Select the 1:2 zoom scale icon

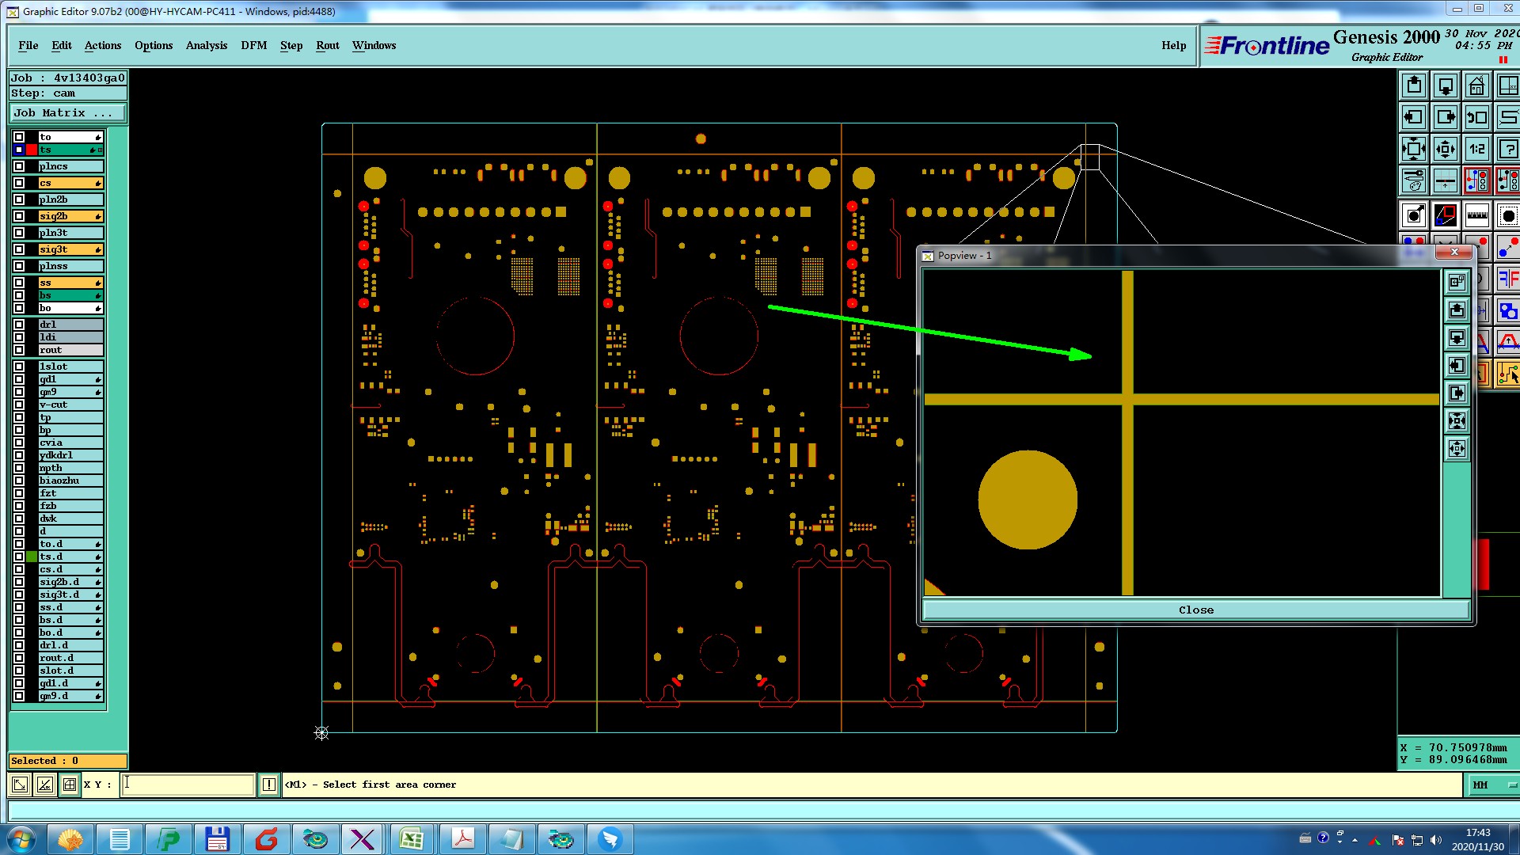click(1476, 149)
